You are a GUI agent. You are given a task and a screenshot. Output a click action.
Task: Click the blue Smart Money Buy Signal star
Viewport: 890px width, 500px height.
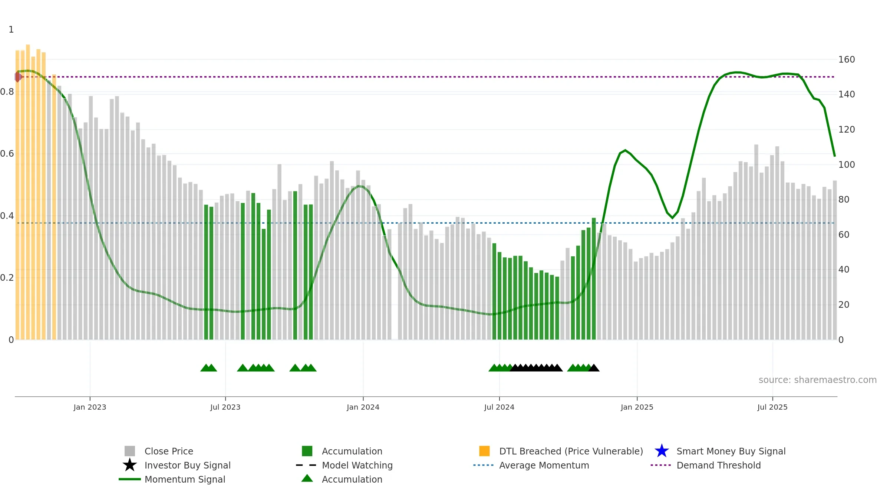click(662, 451)
